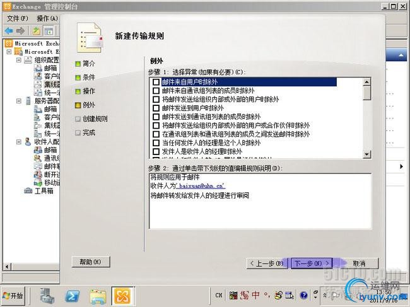The height and width of the screenshot is (307, 410).
Task: Open Windows Explorer from taskbar
Action: [x=98, y=297]
